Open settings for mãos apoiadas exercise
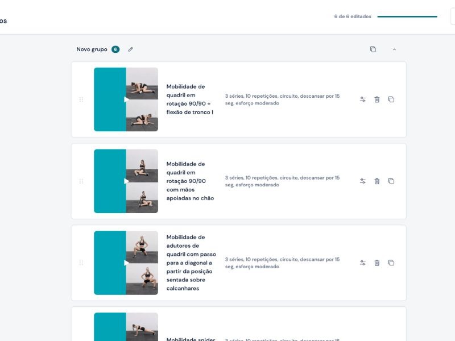Viewport: 455px width, 341px height. click(x=363, y=181)
